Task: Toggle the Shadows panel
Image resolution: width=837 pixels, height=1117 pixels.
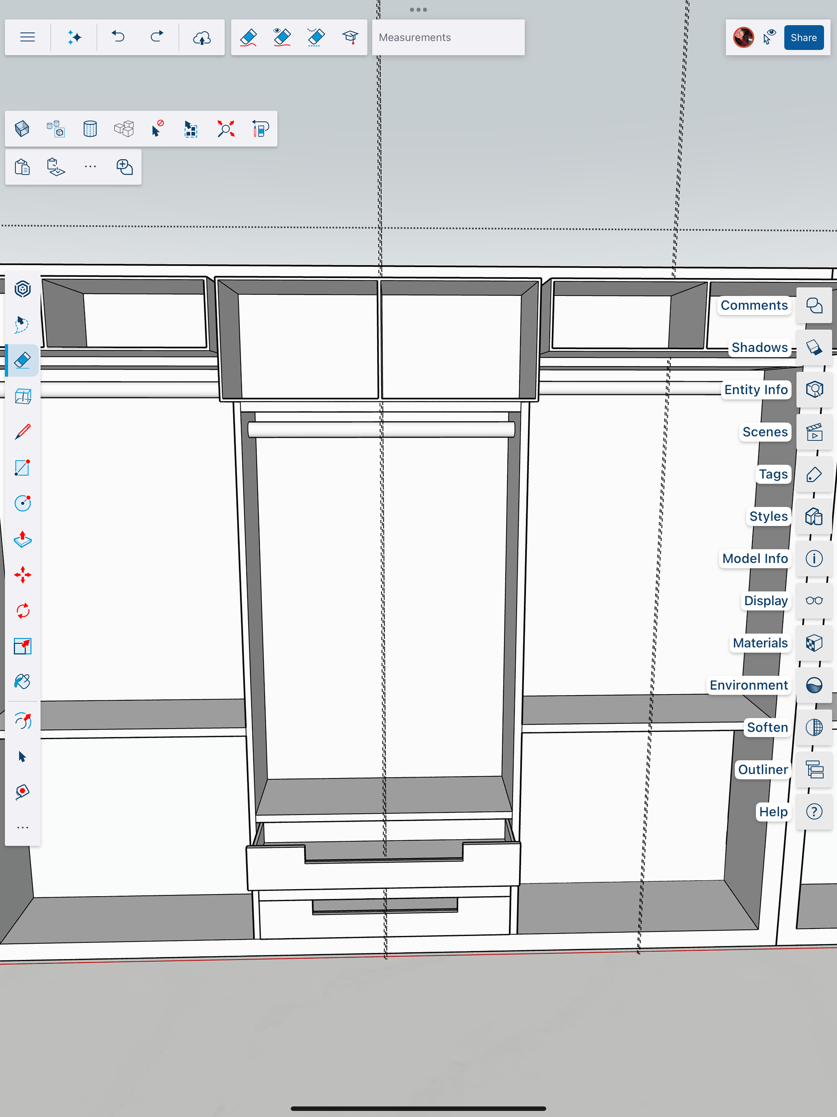Action: pyautogui.click(x=814, y=347)
